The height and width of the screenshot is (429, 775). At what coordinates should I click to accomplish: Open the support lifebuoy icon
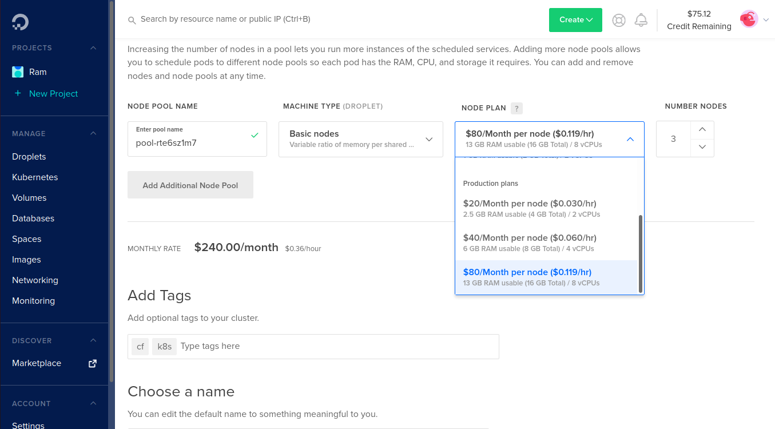619,20
